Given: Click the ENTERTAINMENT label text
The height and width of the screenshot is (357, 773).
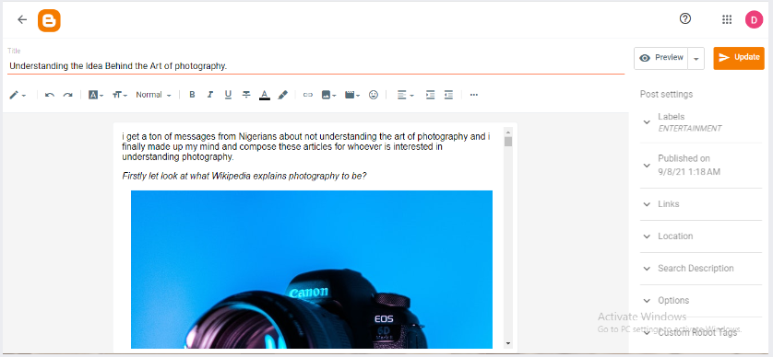Looking at the screenshot, I should tap(690, 129).
